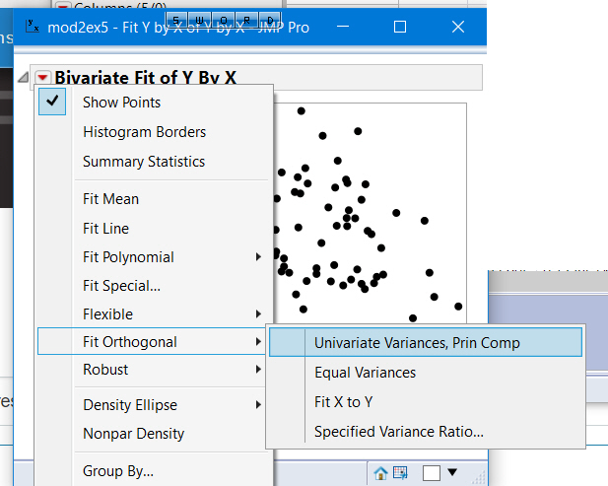The width and height of the screenshot is (608, 486).
Task: Open the data table icon
Action: coord(400,473)
